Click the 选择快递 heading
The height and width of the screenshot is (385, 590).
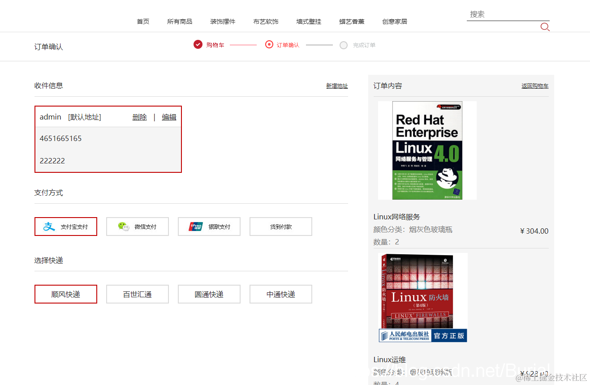(x=49, y=260)
